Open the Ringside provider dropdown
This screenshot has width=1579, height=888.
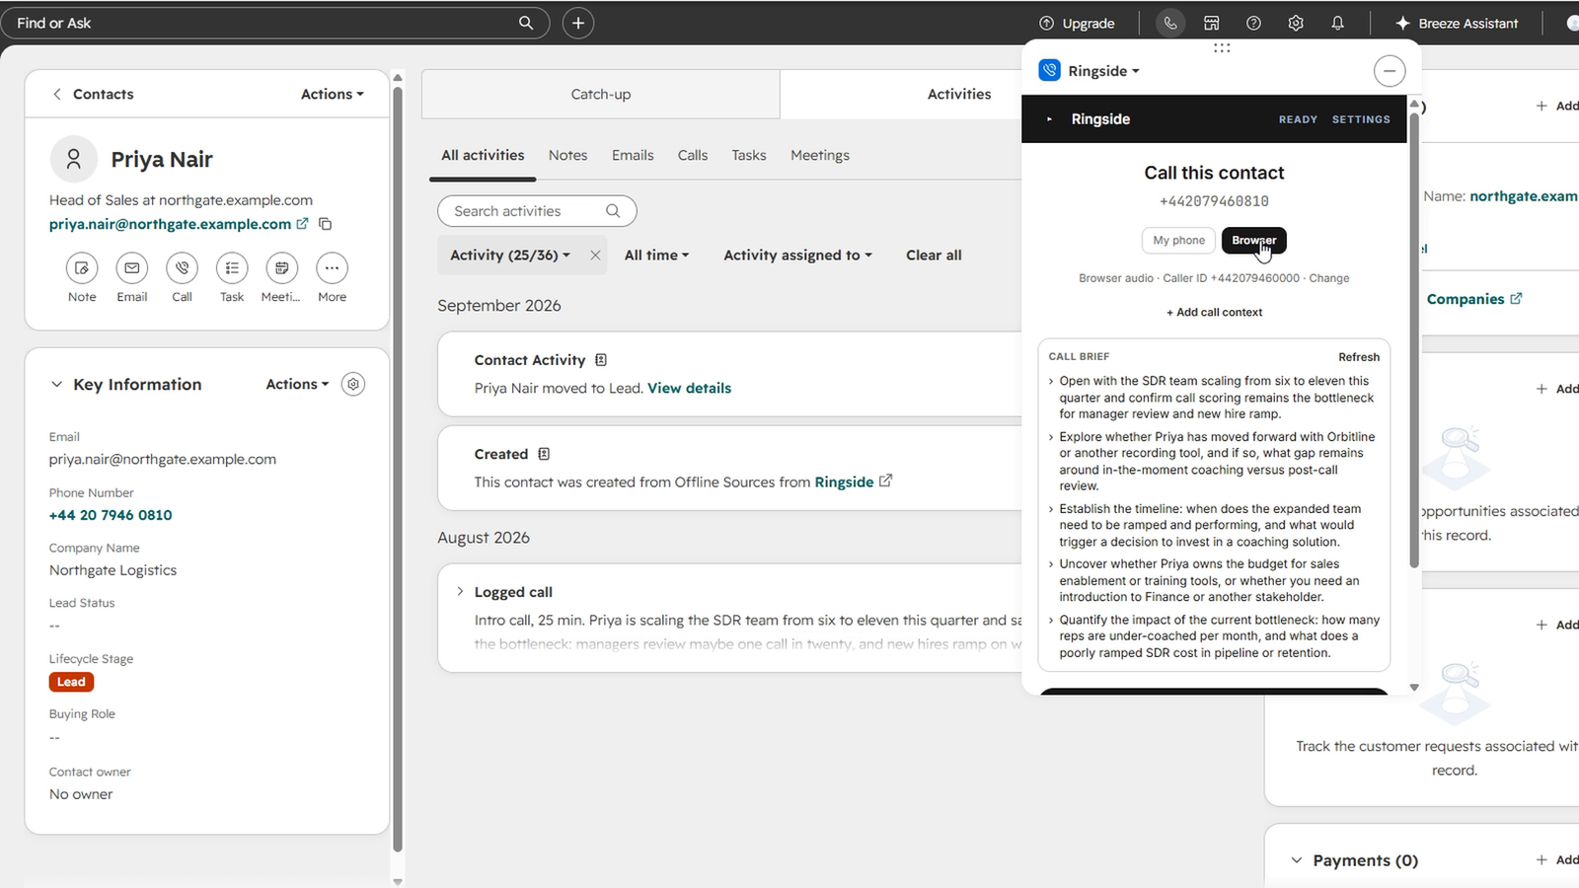click(x=1103, y=71)
